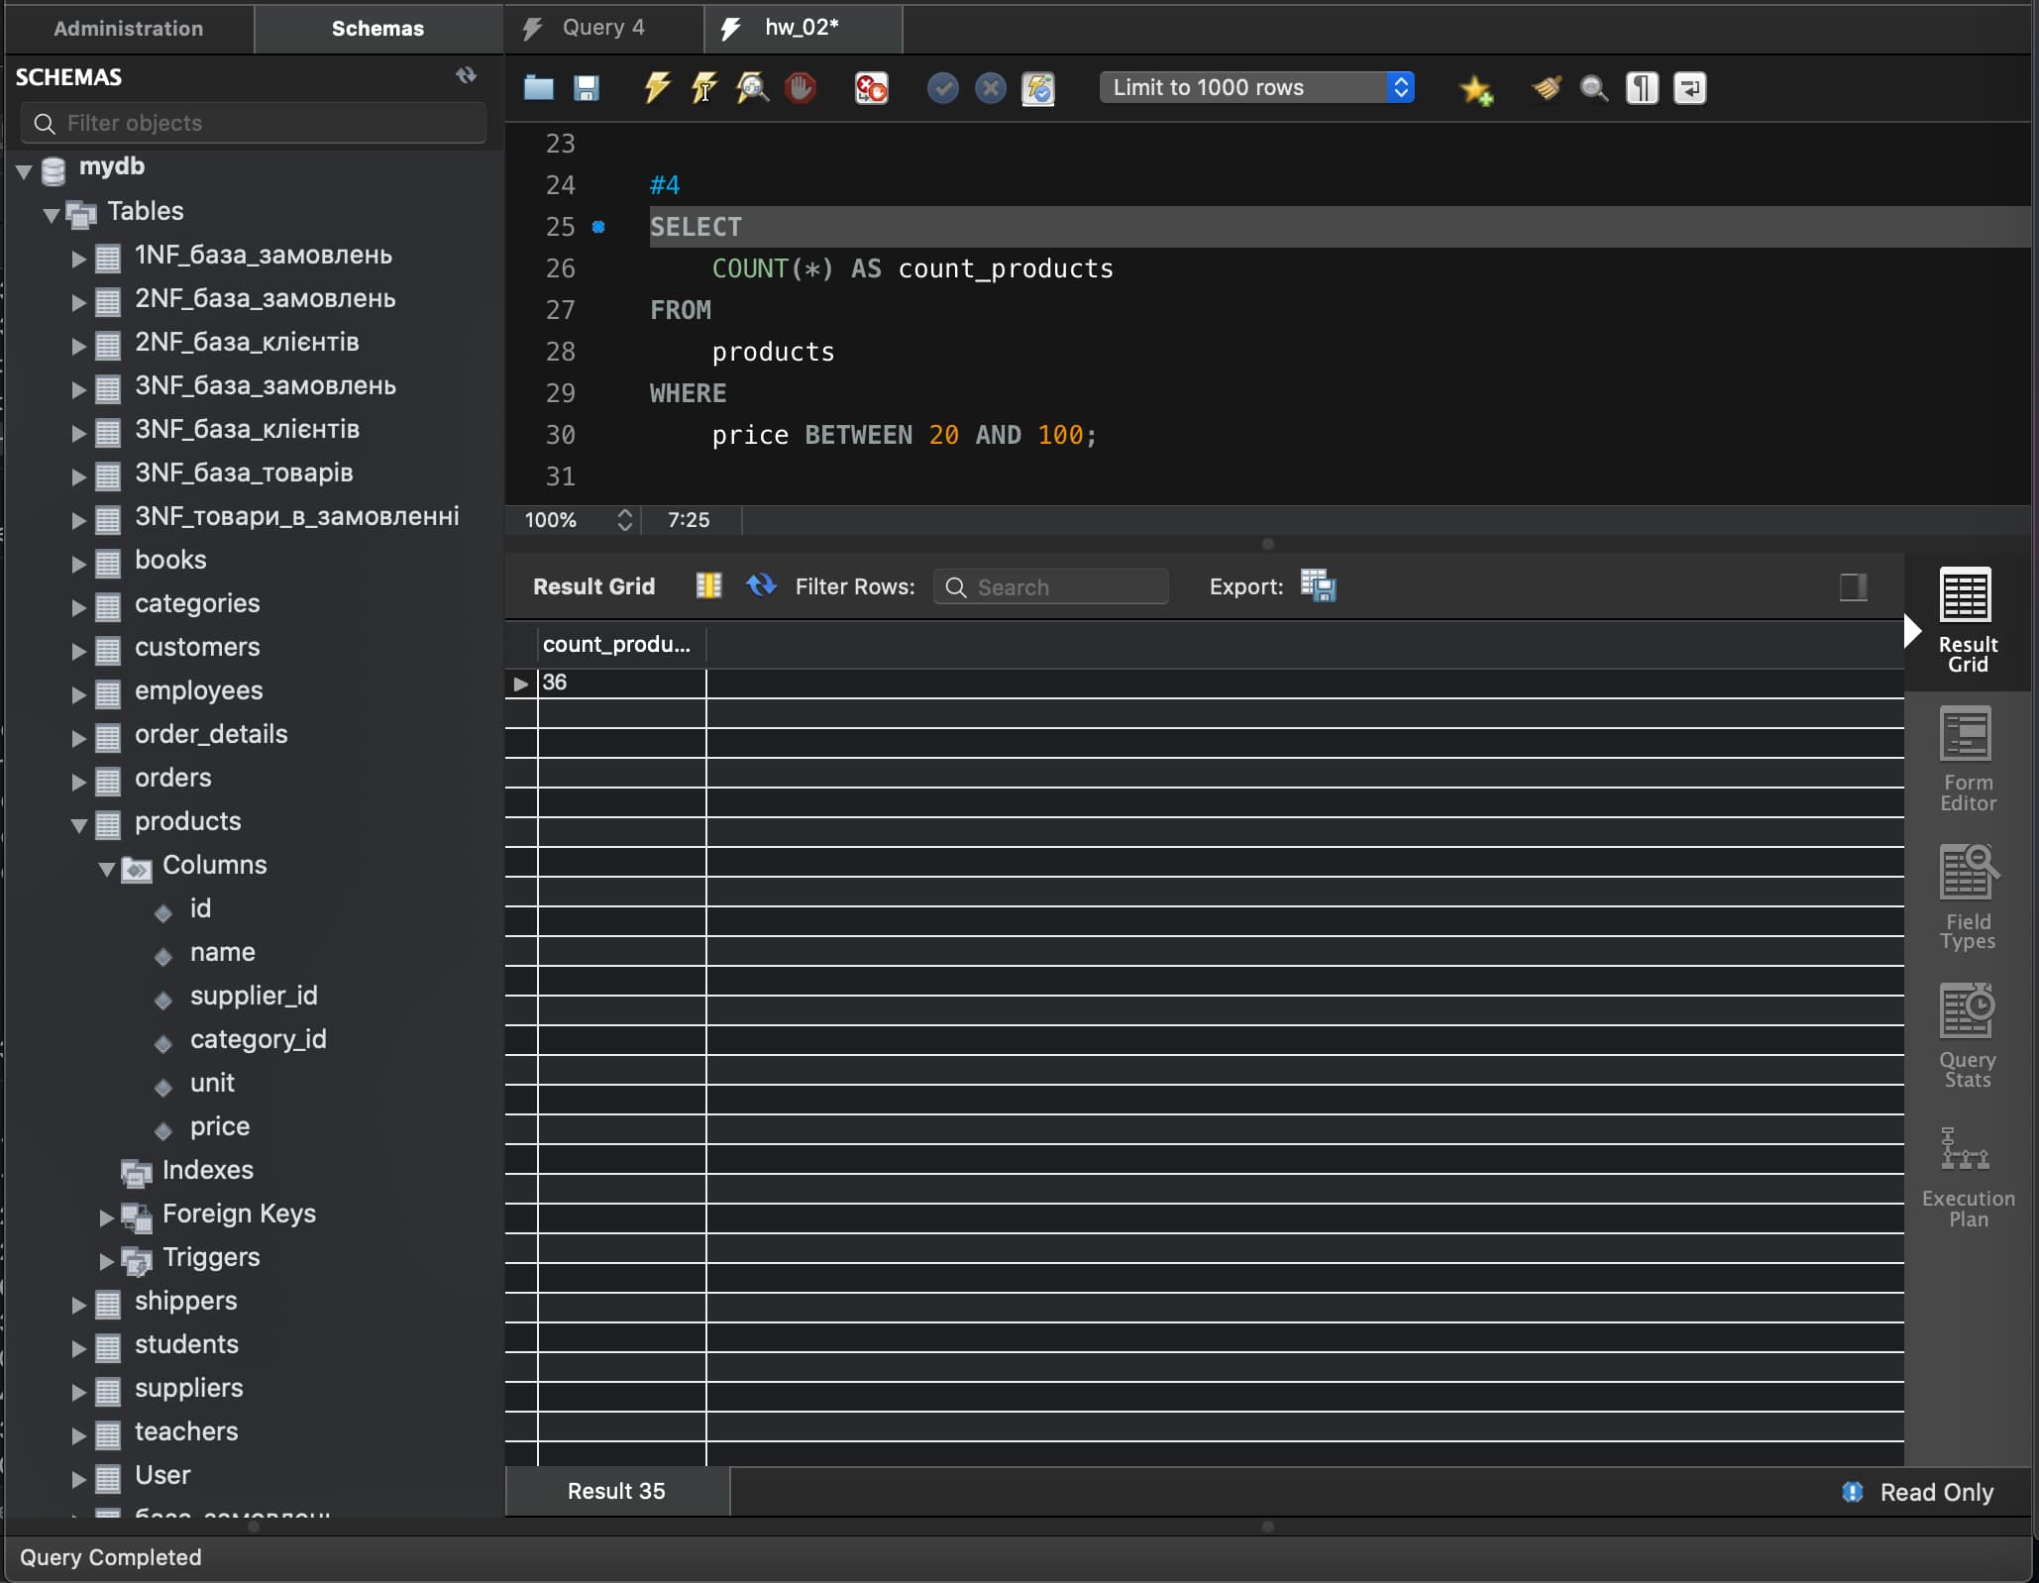Image resolution: width=2039 pixels, height=1583 pixels.
Task: Refresh schemas list icon
Action: 466,75
